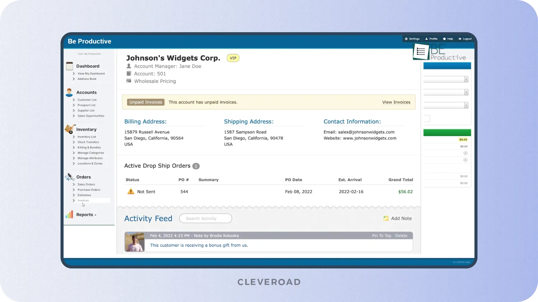538x302 pixels.
Task: Click the Orders pen icon in sidebar
Action: click(x=70, y=177)
